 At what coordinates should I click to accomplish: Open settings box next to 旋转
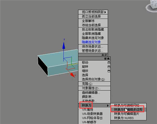[109, 67]
